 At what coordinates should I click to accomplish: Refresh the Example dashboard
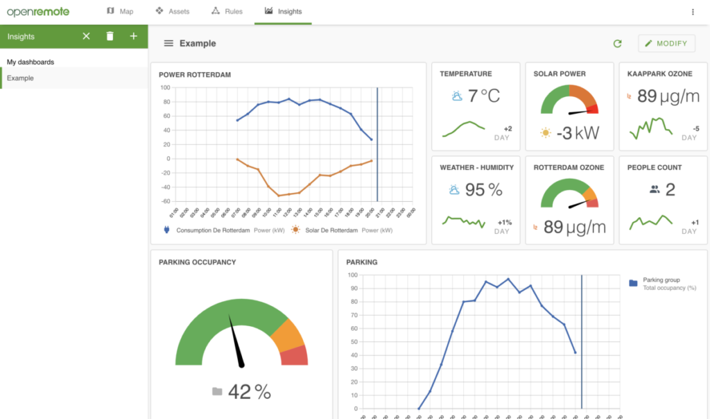point(617,44)
